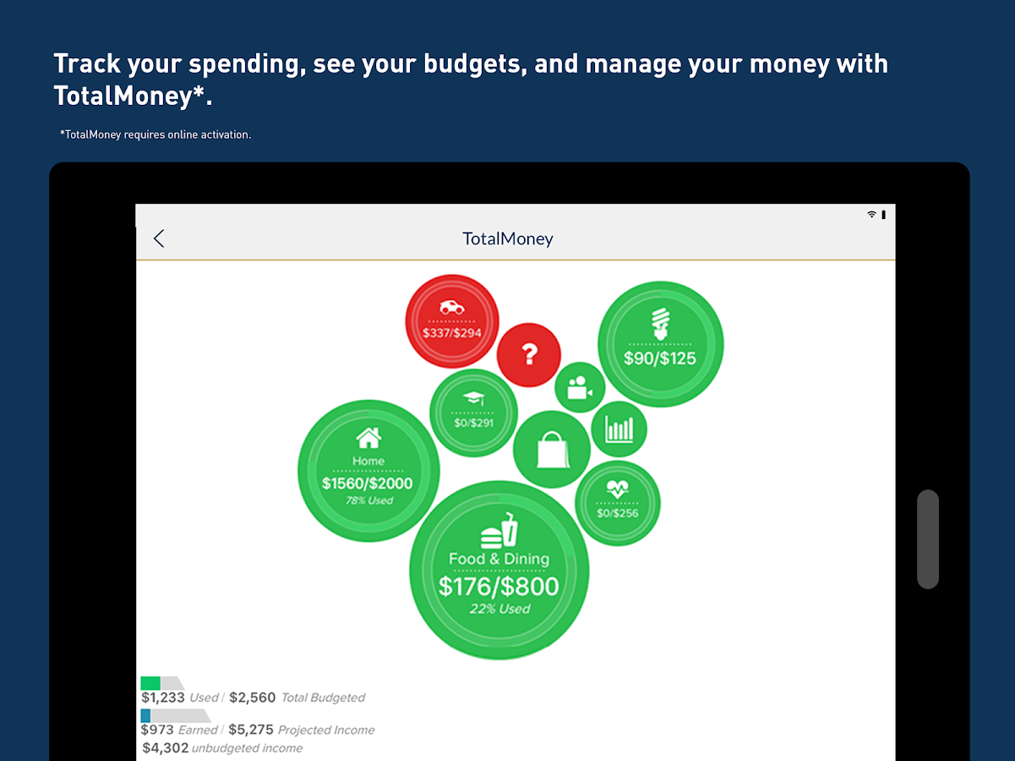1015x761 pixels.
Task: Open the graduation cap education bubble $0/$291
Action: (x=473, y=413)
